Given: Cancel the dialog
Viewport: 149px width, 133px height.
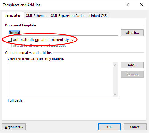Looking at the screenshot, I should pyautogui.click(x=135, y=127).
